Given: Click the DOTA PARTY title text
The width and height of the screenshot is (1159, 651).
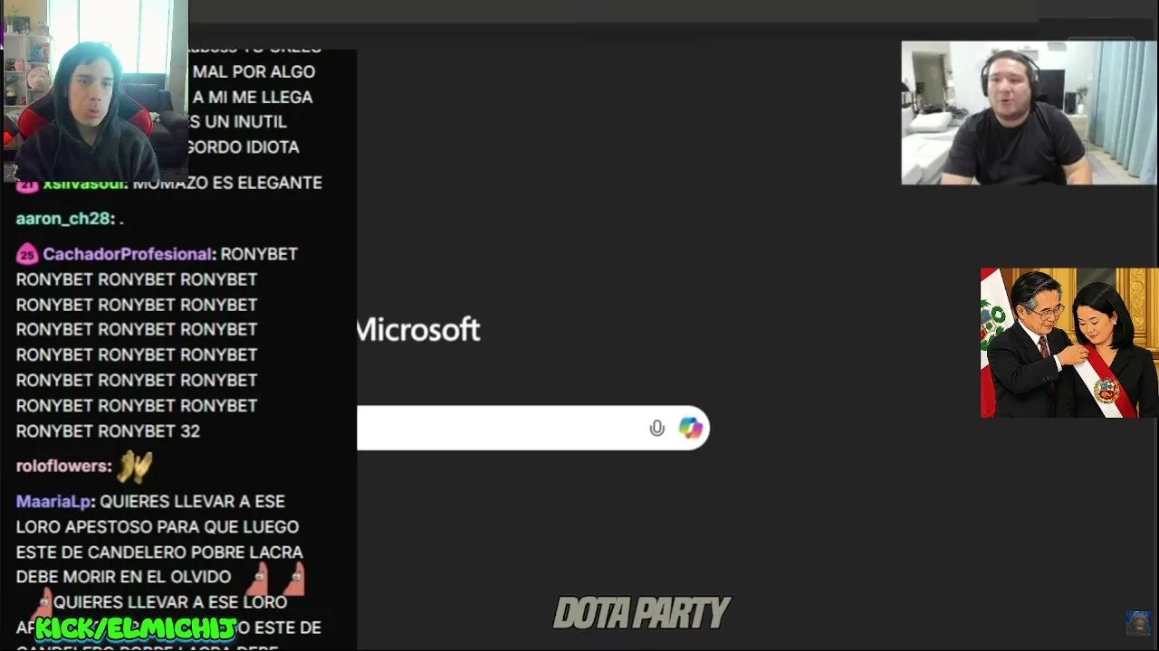Looking at the screenshot, I should [641, 613].
